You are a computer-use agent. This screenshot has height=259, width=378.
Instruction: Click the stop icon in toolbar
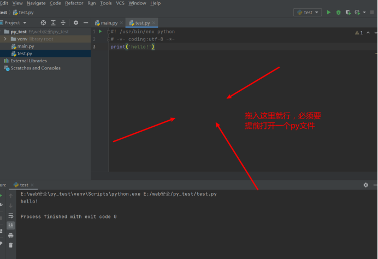[372, 13]
